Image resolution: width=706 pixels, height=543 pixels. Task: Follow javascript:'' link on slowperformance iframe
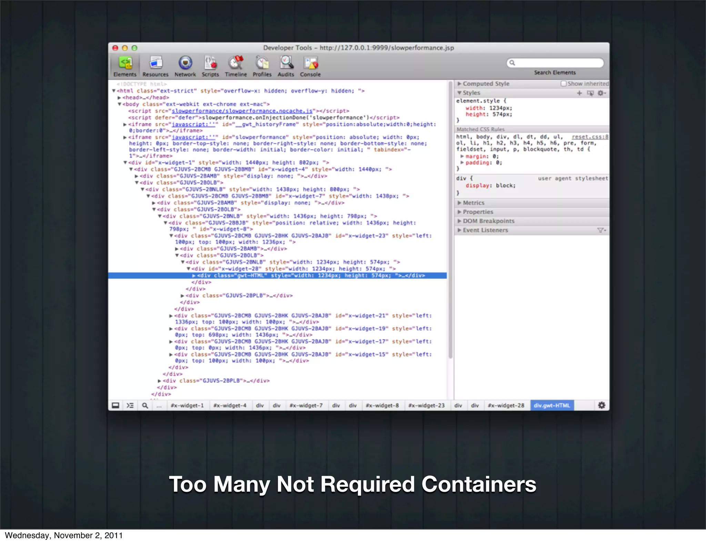click(193, 137)
